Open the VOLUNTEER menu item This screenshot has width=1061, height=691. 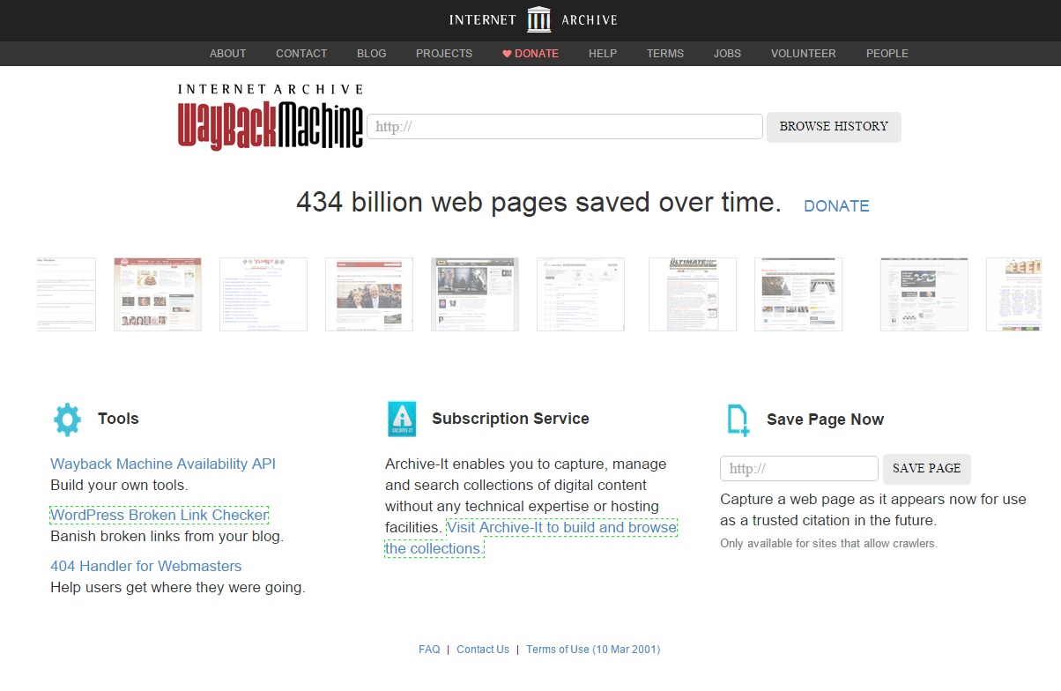804,54
